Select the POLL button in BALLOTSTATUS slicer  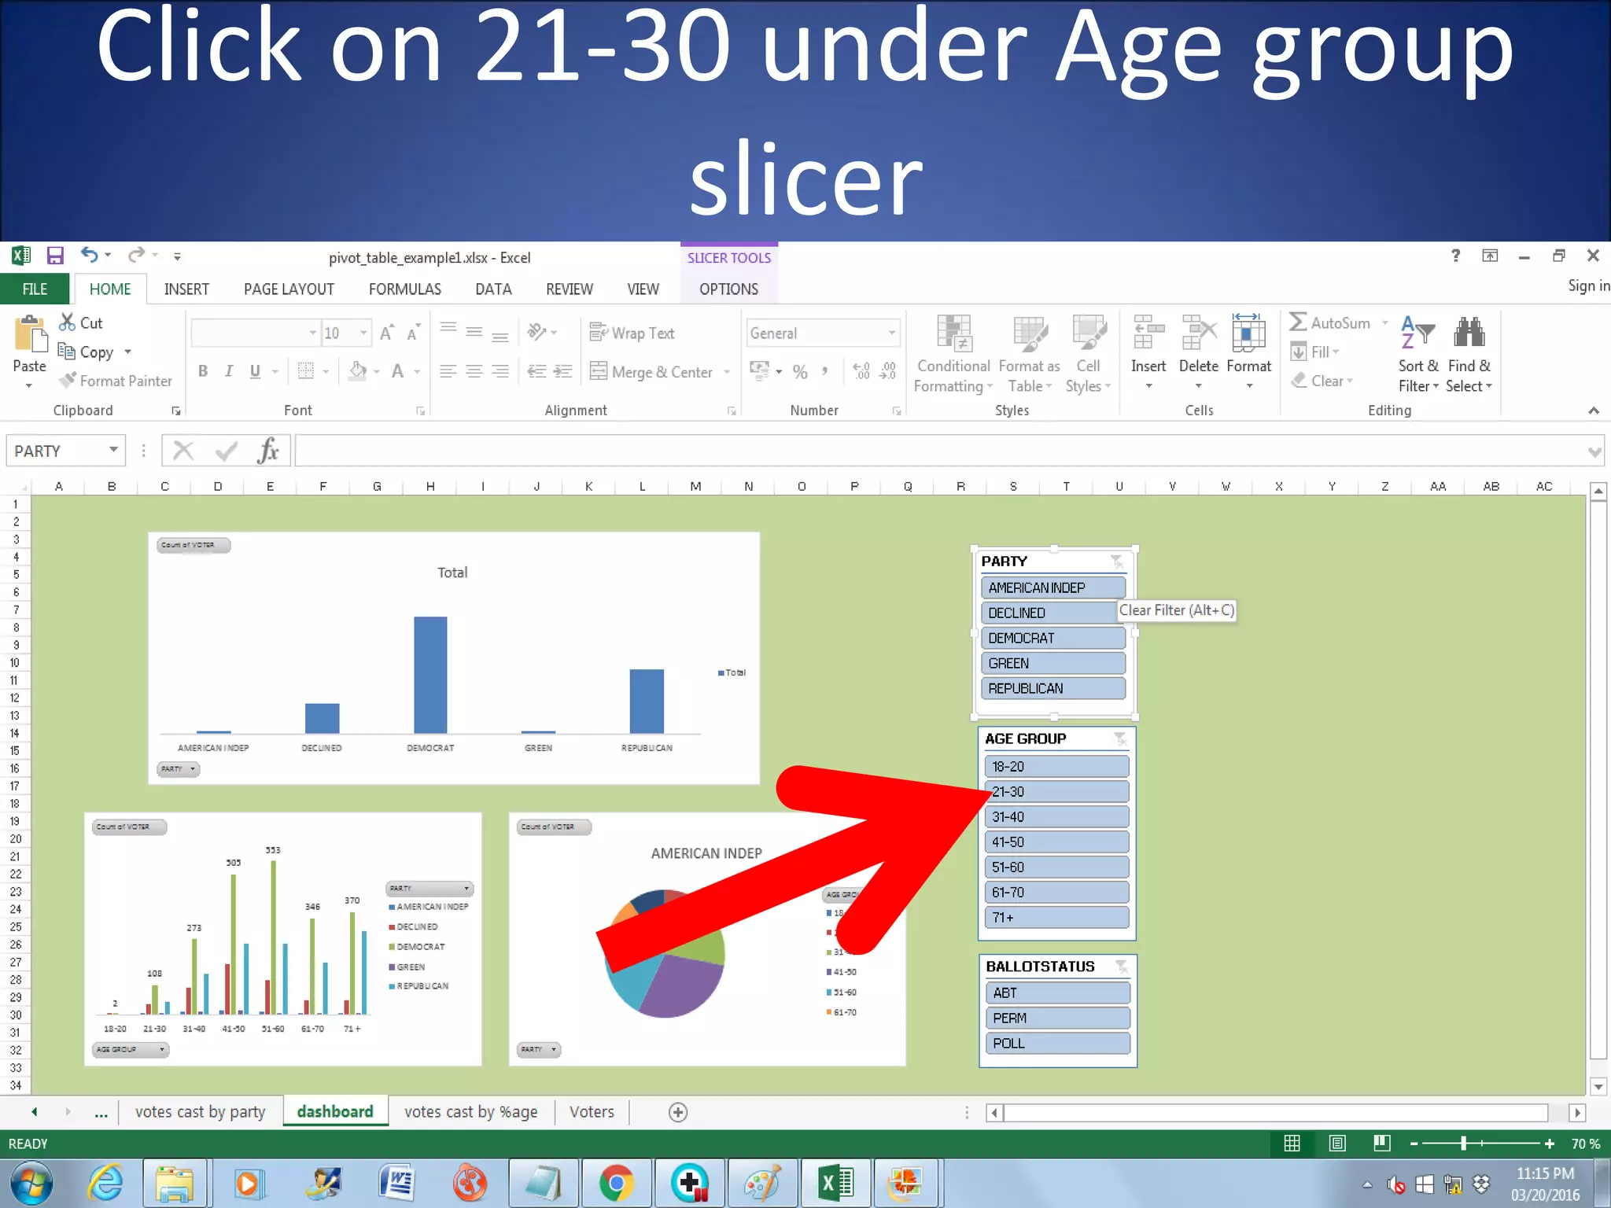tap(1057, 1043)
